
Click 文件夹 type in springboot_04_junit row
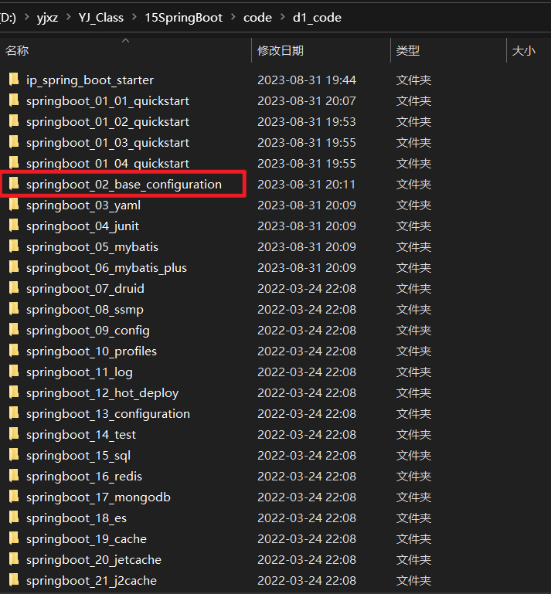click(x=413, y=226)
